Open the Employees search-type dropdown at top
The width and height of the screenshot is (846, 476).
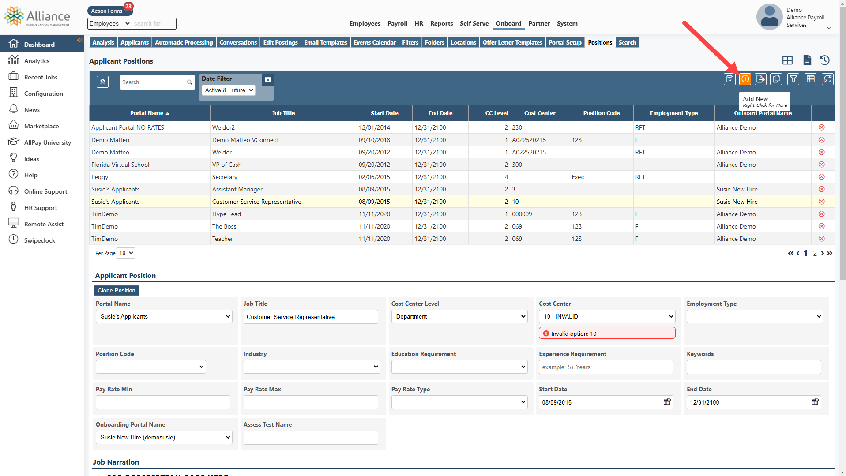coord(109,23)
